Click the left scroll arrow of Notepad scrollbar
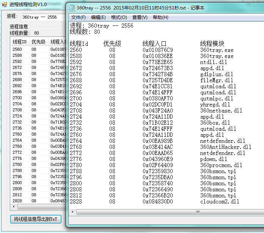 pos(72,212)
